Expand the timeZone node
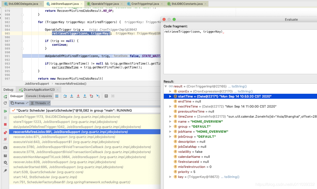The width and height of the screenshot is (317, 189). 170,116
